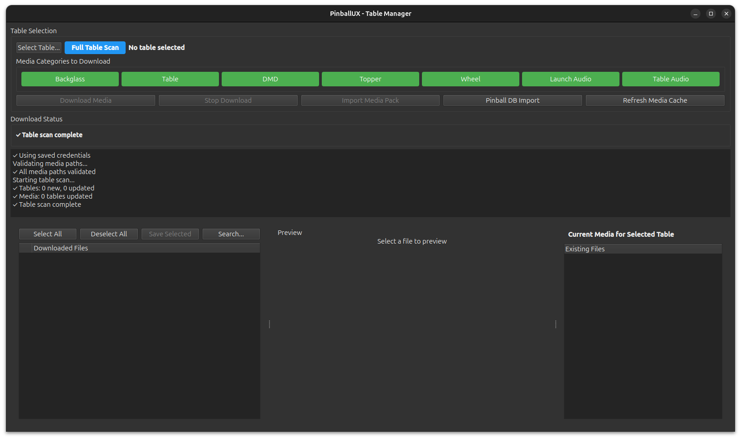
Task: Toggle the Launch Audio media category
Action: coord(571,79)
